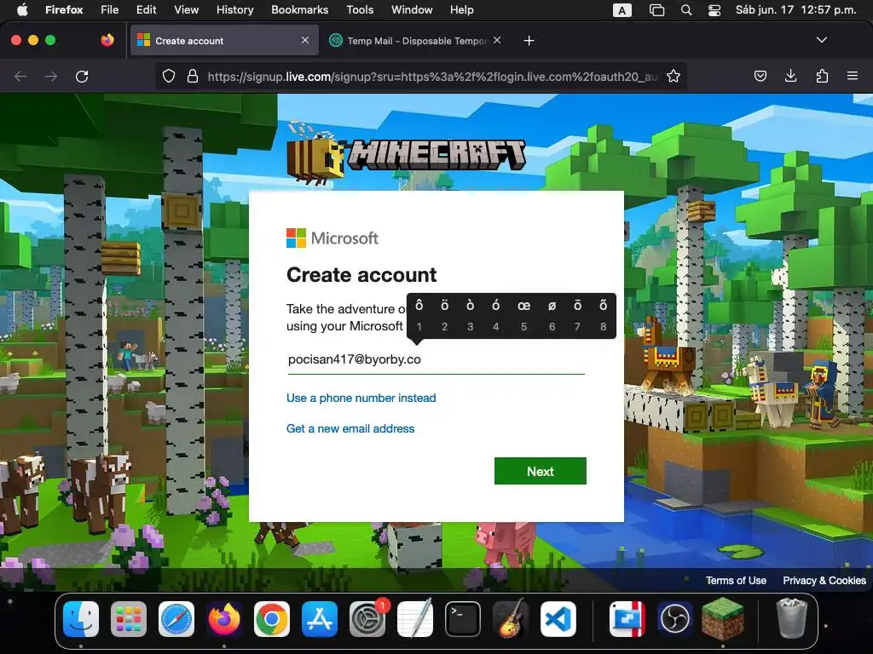Choose the œ accent option
This screenshot has width=873, height=654.
tap(524, 315)
